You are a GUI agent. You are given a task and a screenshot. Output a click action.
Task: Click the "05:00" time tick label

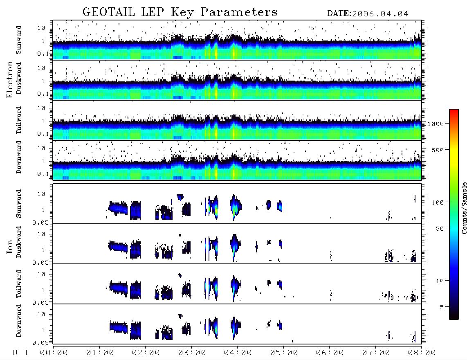[x=284, y=353]
